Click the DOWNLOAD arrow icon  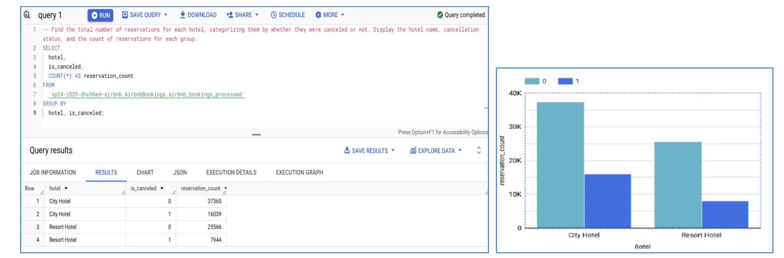point(182,15)
